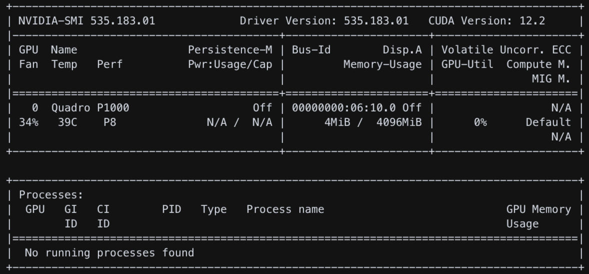Image resolution: width=589 pixels, height=274 pixels.
Task: Click the Persistence-M column header
Action: (x=230, y=49)
